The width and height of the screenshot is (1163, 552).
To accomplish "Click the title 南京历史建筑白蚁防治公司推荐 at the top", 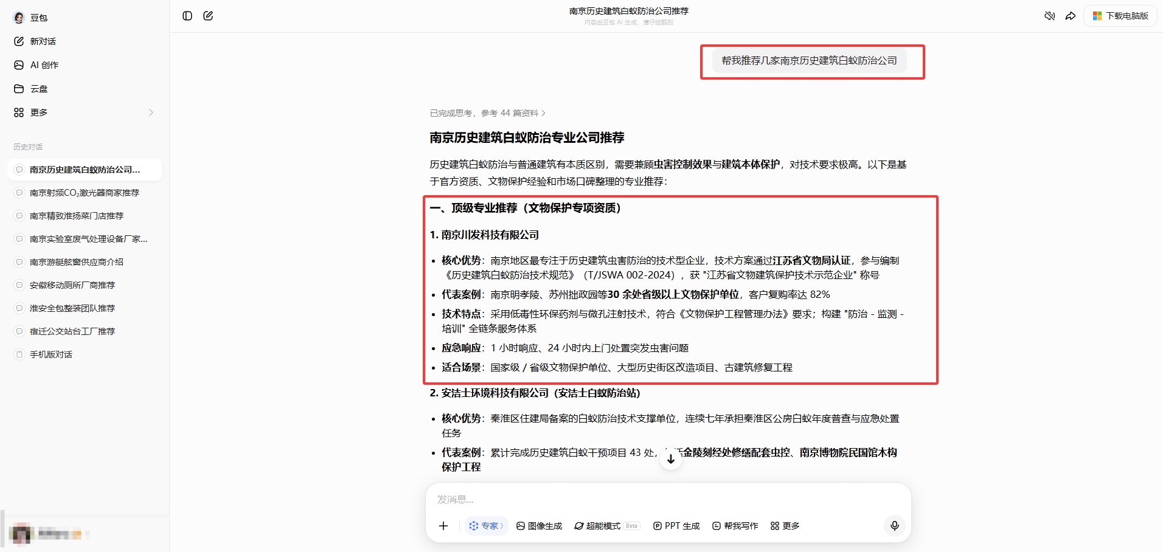I will tap(628, 11).
